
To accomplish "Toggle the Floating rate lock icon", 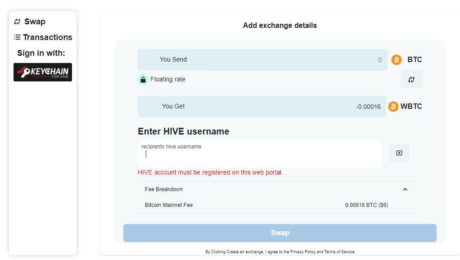I will click(143, 80).
